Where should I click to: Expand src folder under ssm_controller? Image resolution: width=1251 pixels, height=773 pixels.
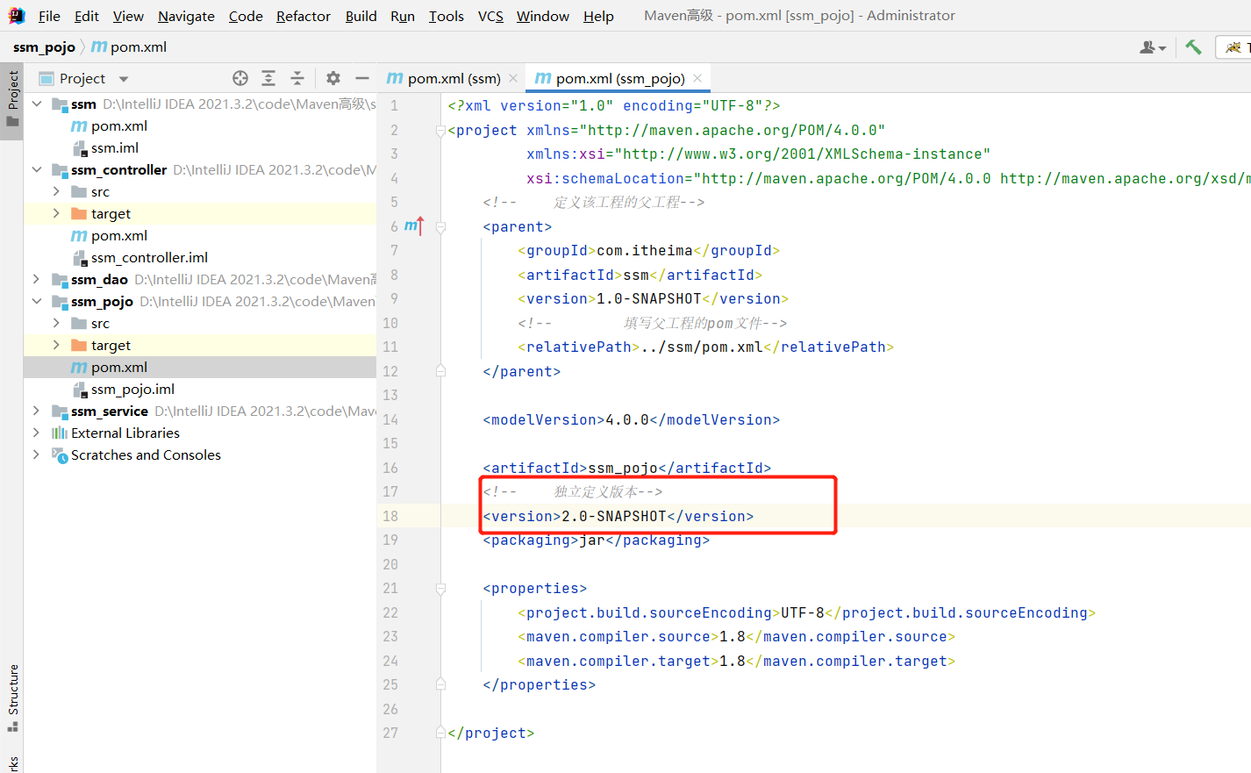coord(56,191)
